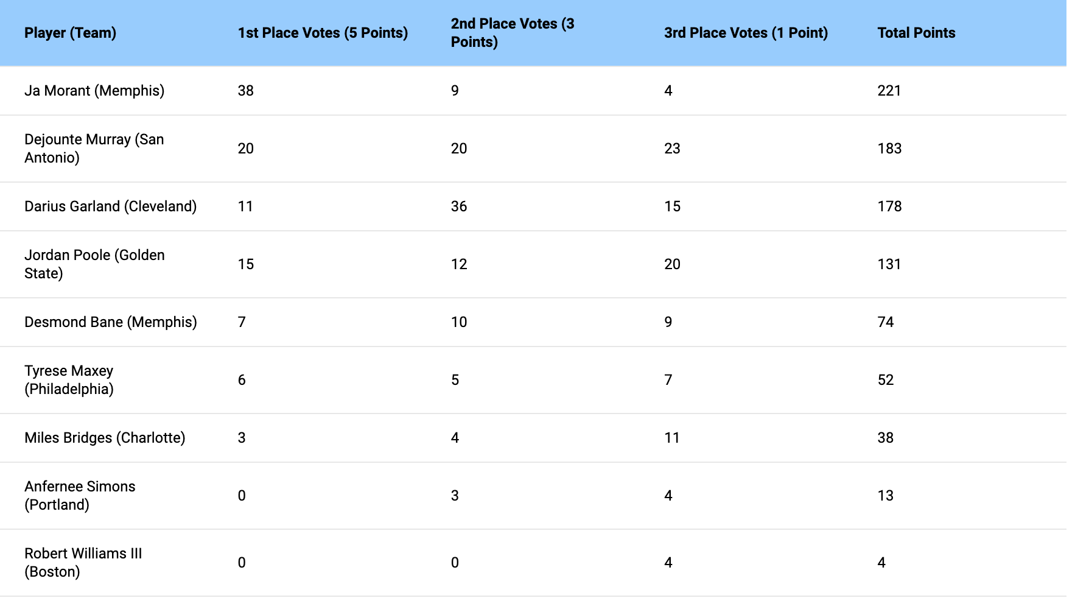Click Desmond Bane's total points 74

(886, 322)
